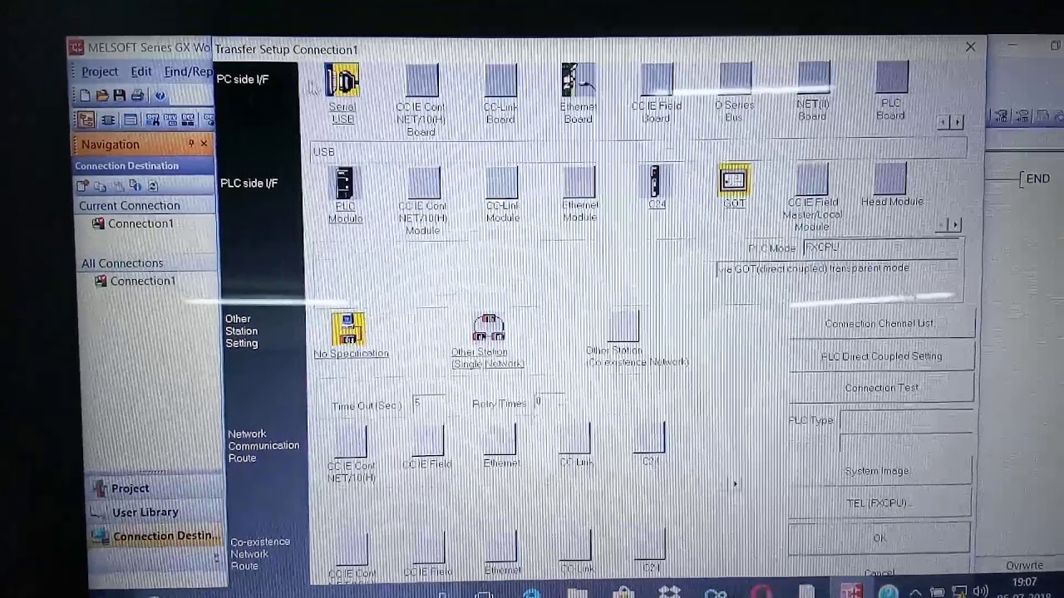This screenshot has height=598, width=1064.
Task: Click Open project folder toolbar icon
Action: 102,96
